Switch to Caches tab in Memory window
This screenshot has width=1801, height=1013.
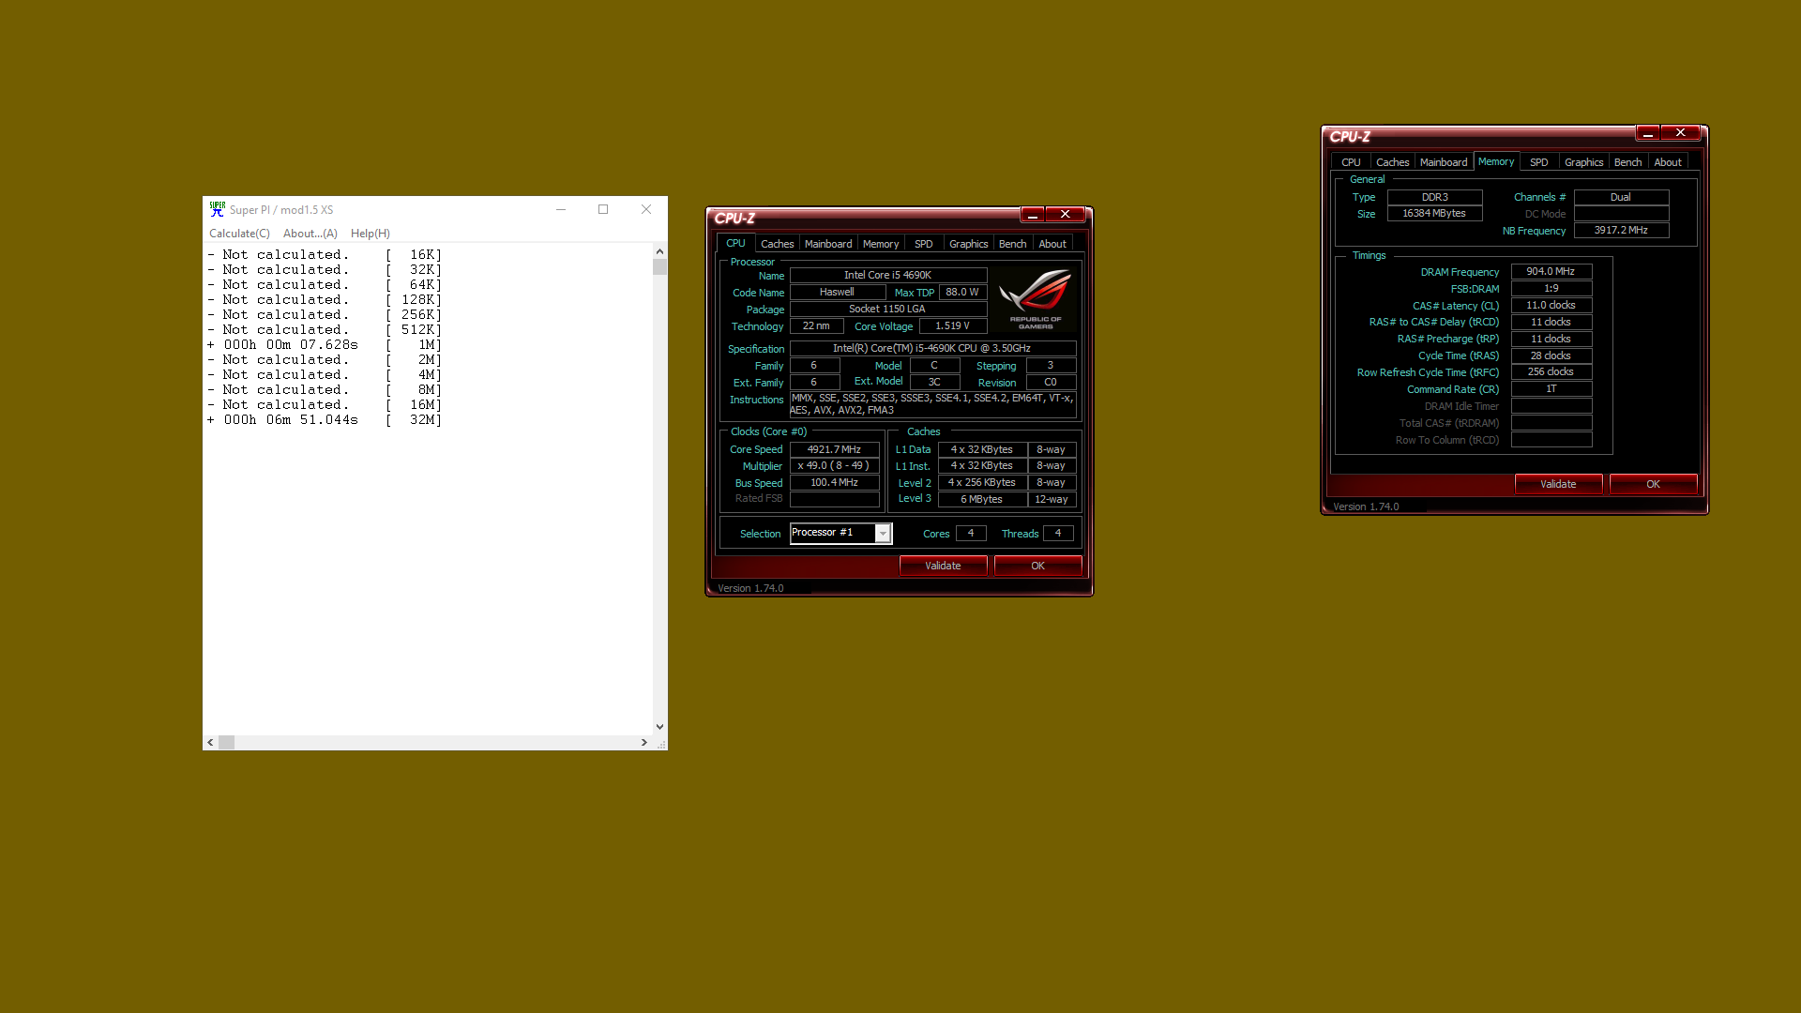(x=1393, y=162)
